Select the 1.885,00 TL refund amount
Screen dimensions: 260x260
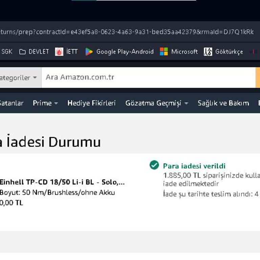[x=182, y=175]
